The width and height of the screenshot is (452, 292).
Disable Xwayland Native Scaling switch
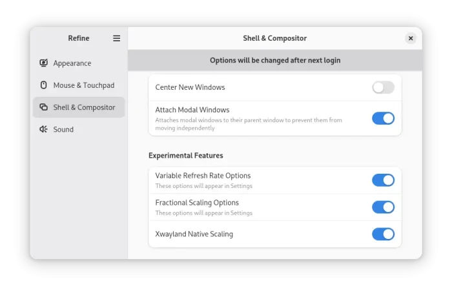click(x=383, y=234)
